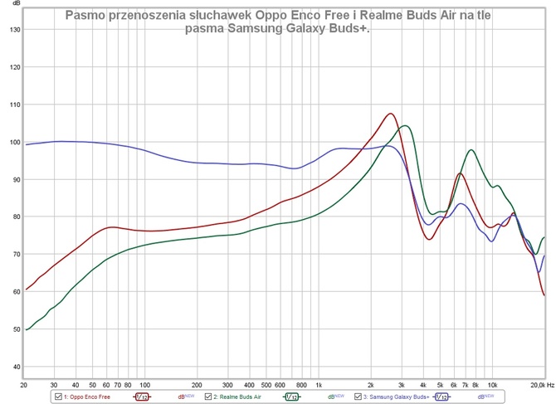Click the 50 tick on the frequency axis

93,385
